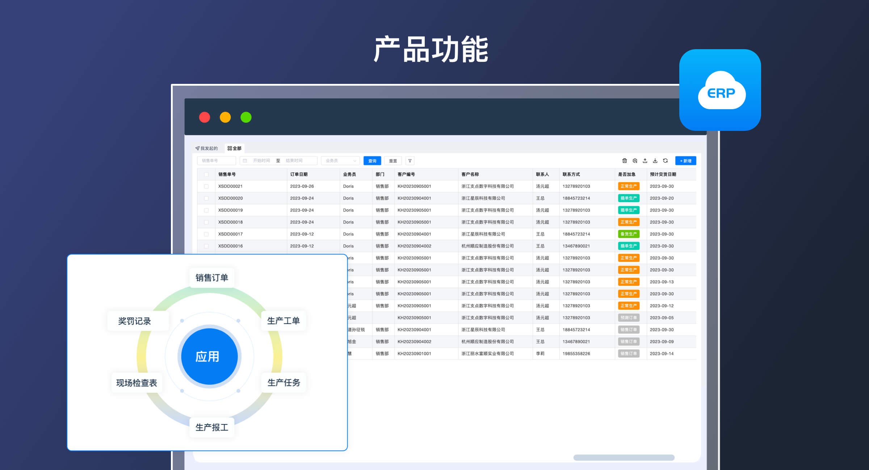
Task: Refresh the order list with the refresh icon
Action: pos(666,161)
